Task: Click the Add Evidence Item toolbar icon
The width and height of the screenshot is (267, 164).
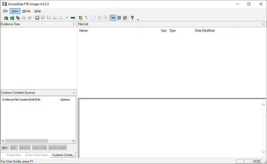Action: tap(6, 18)
